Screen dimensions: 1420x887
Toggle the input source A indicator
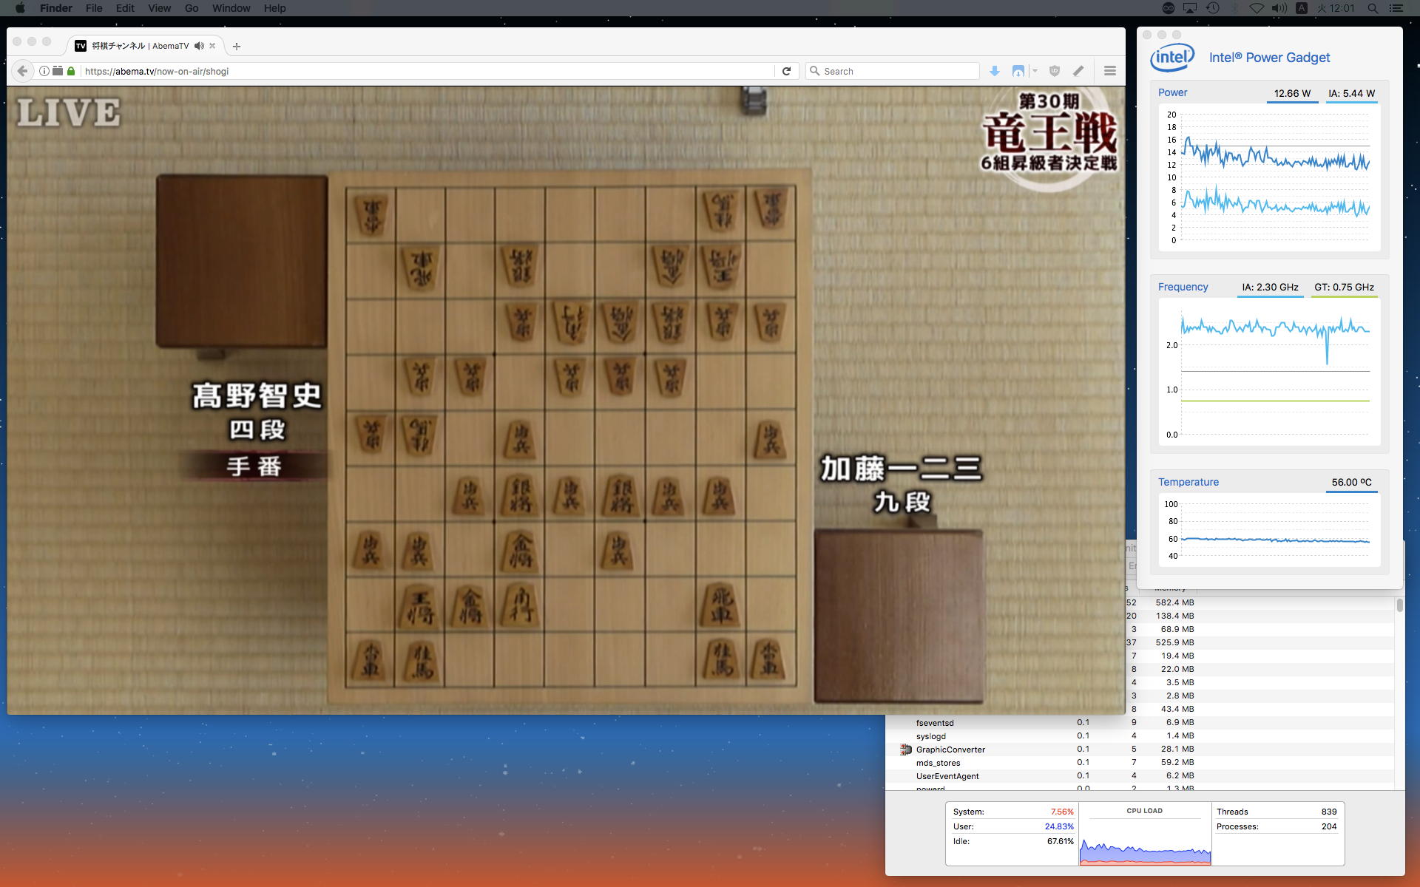(1302, 8)
